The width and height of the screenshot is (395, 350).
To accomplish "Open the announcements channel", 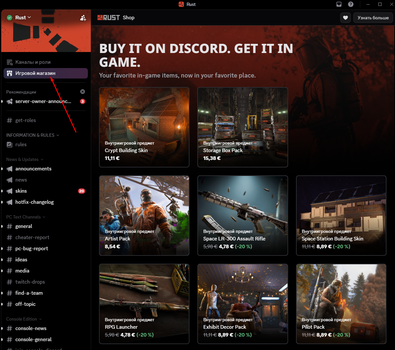I will click(46, 169).
